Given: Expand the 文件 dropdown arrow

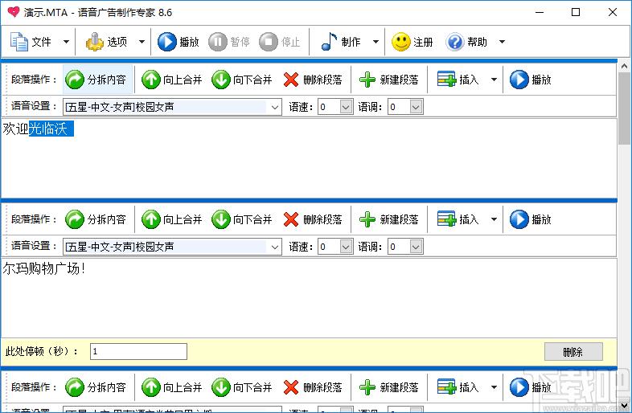Looking at the screenshot, I should [66, 42].
